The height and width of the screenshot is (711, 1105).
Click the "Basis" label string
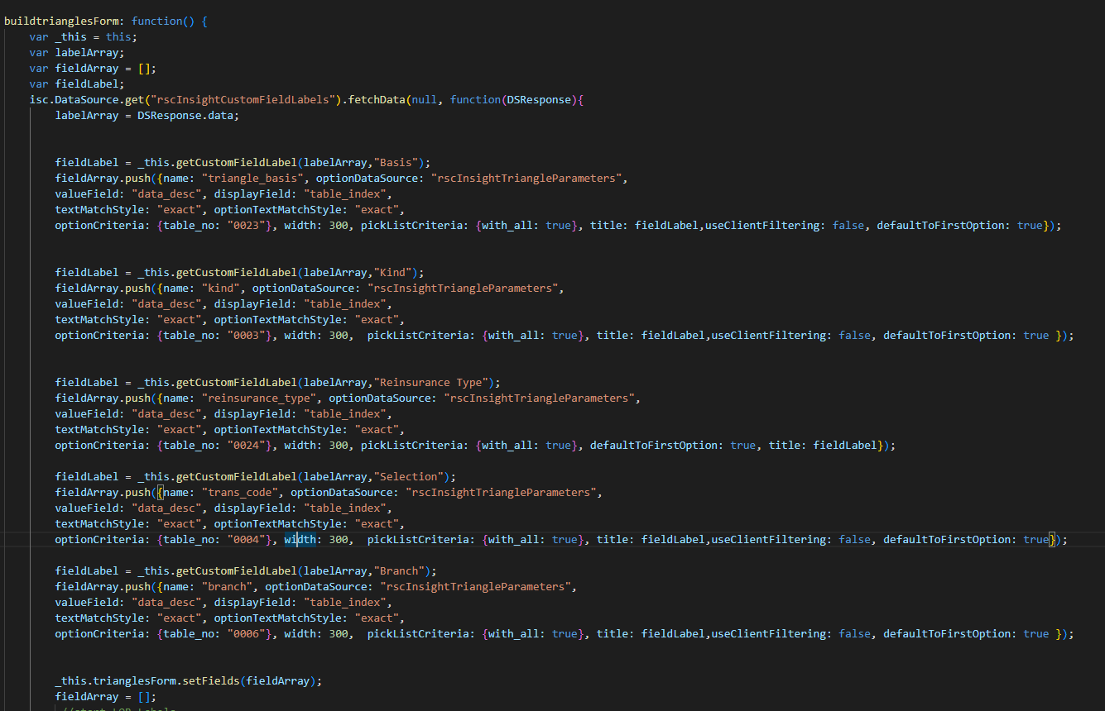point(398,162)
